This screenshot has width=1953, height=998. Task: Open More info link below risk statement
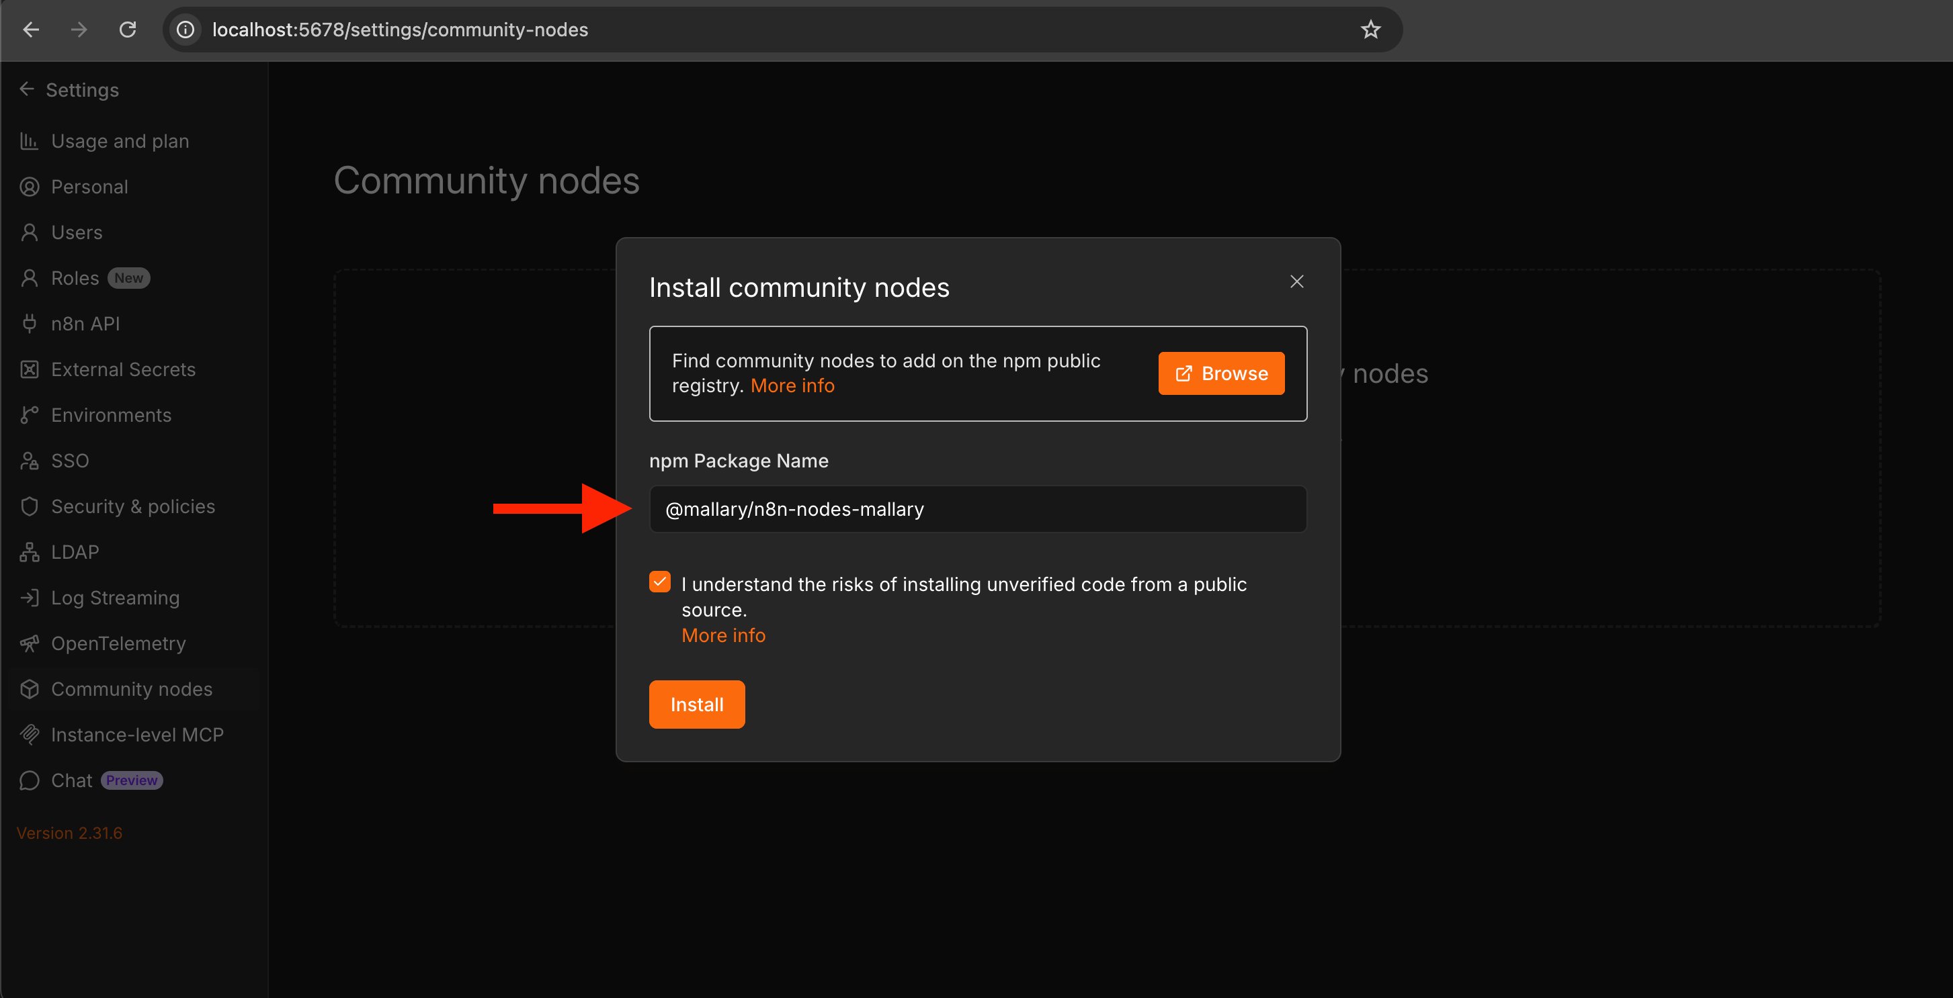point(723,636)
